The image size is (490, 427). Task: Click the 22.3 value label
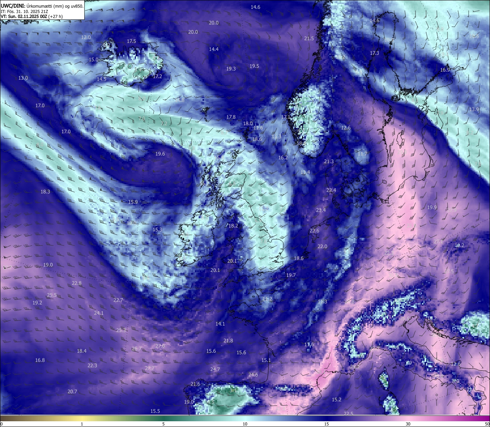tap(92, 366)
